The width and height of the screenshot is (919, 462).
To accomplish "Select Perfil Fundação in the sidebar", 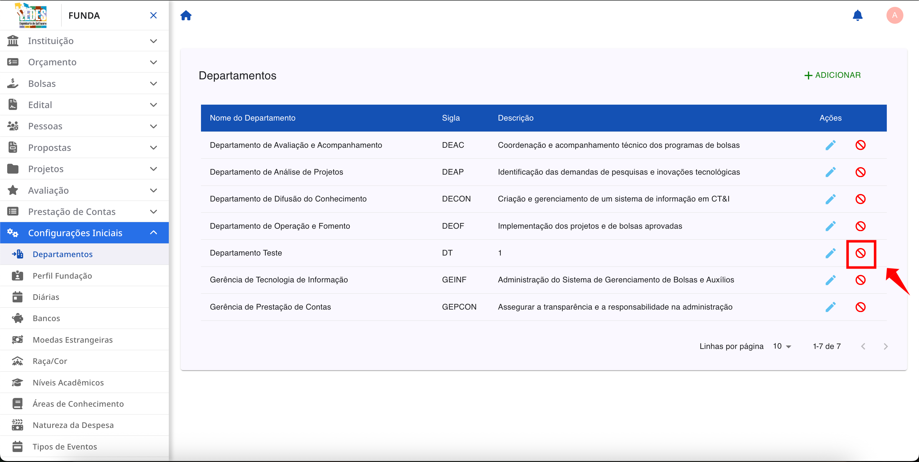I will [63, 276].
